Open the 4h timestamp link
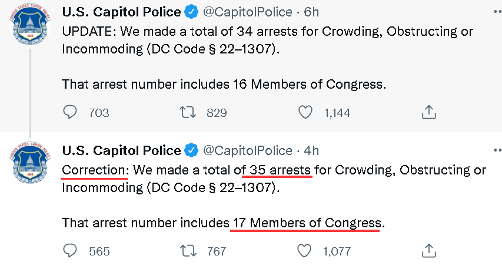 (311, 150)
